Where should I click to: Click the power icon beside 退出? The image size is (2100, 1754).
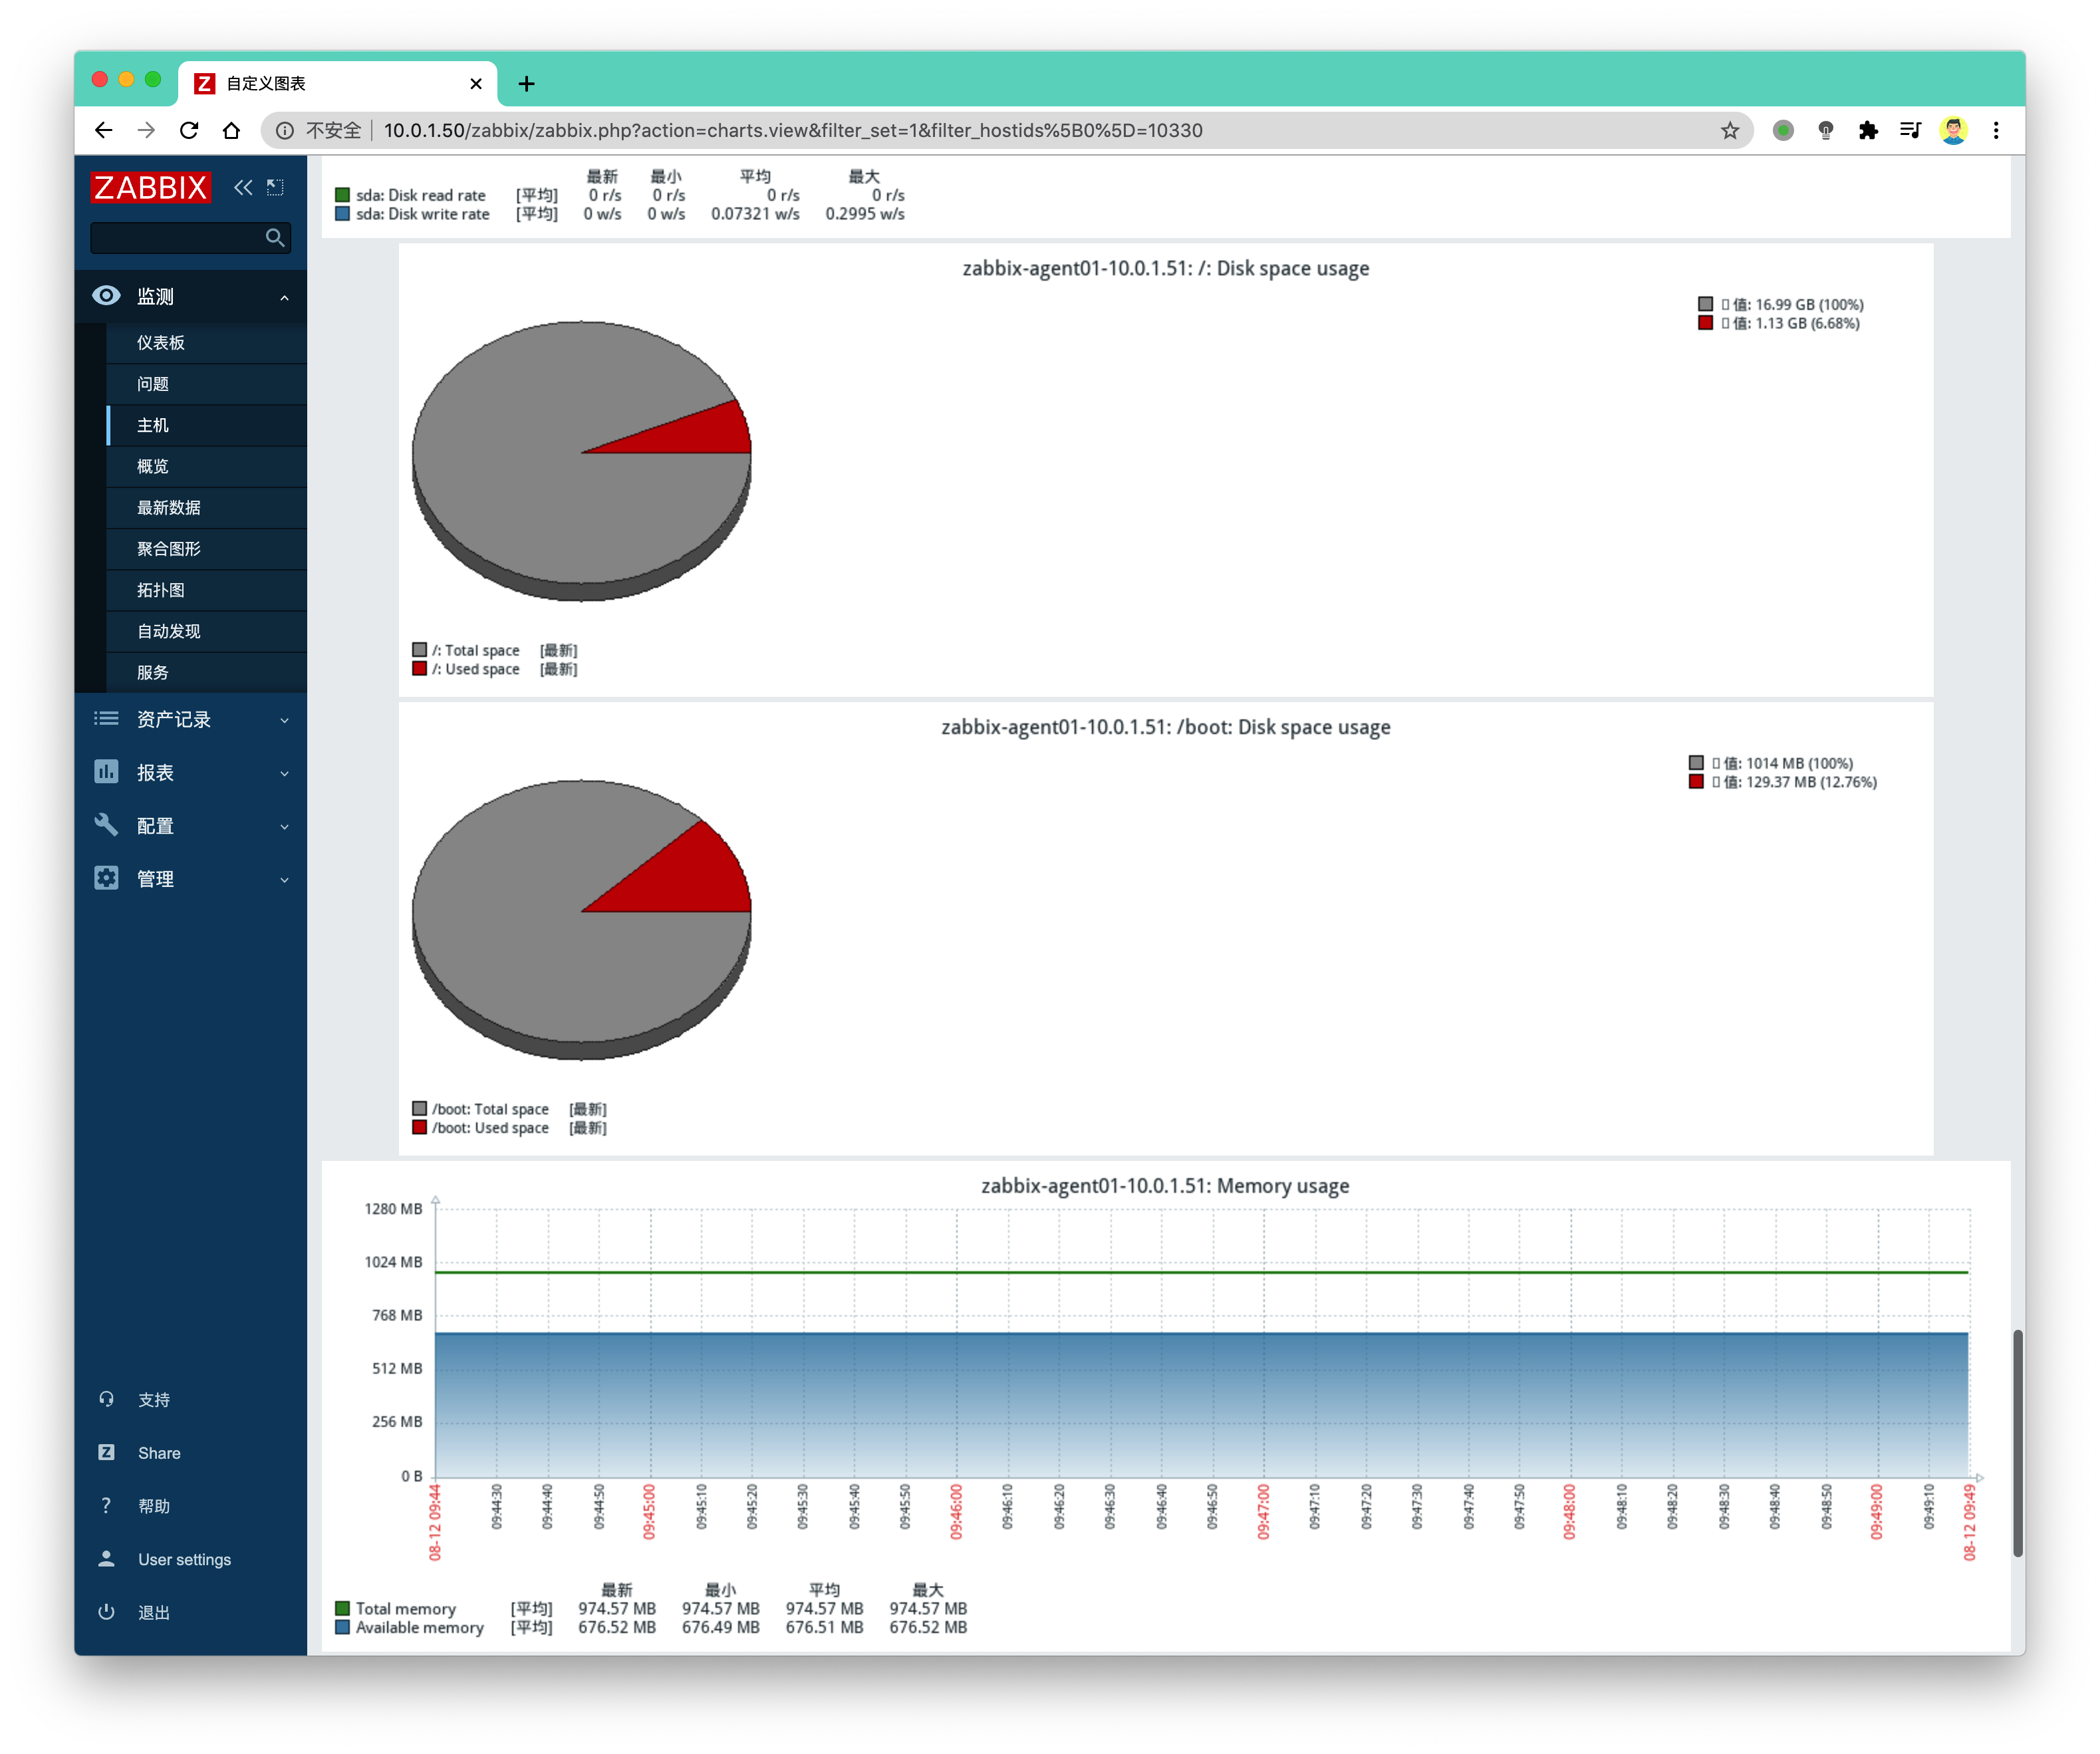(106, 1611)
